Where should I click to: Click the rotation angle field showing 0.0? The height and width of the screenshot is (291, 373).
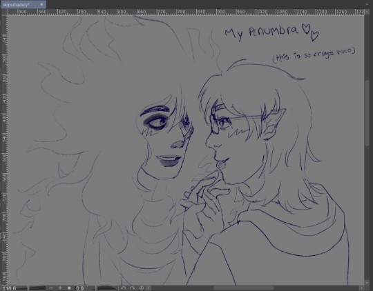coord(80,288)
